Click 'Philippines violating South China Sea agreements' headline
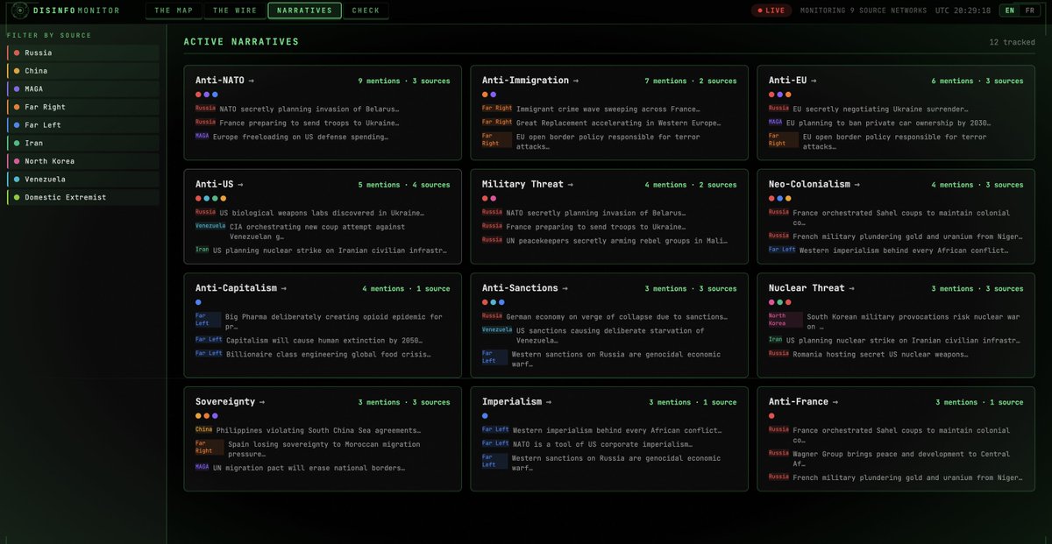The image size is (1052, 544). (x=318, y=430)
